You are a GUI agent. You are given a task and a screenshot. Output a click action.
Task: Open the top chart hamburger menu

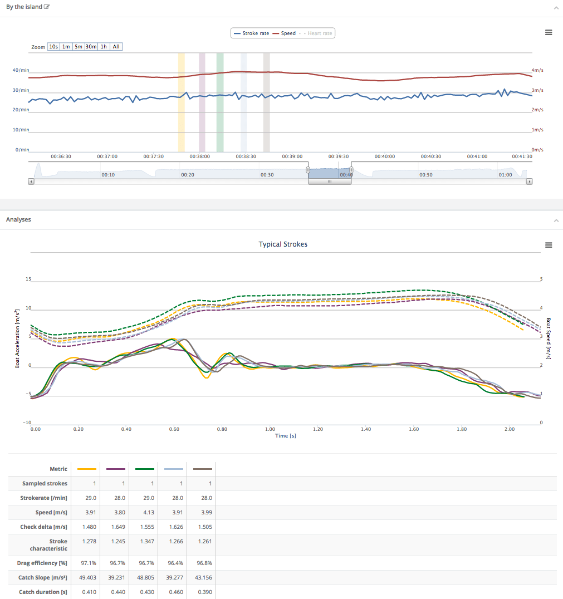pos(549,32)
